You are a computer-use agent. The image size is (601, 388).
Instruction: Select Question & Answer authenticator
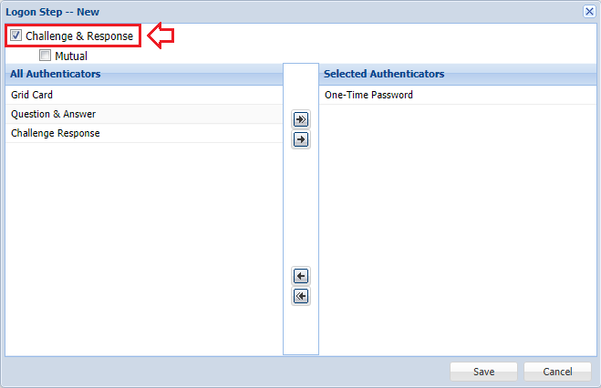tap(53, 114)
